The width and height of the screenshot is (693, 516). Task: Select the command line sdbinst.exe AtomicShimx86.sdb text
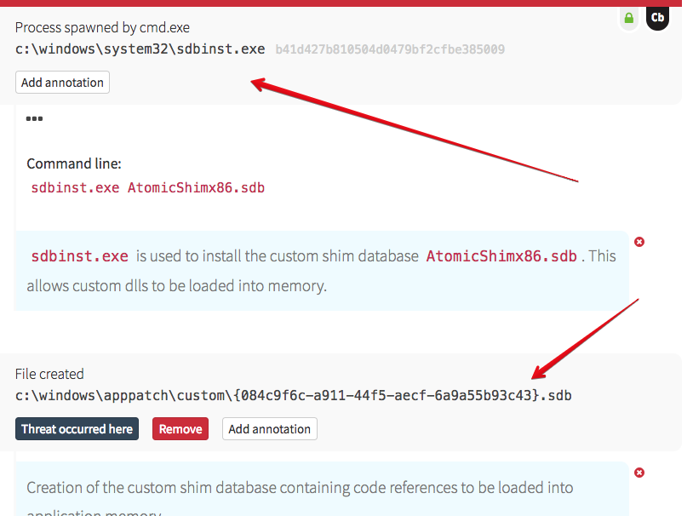147,187
